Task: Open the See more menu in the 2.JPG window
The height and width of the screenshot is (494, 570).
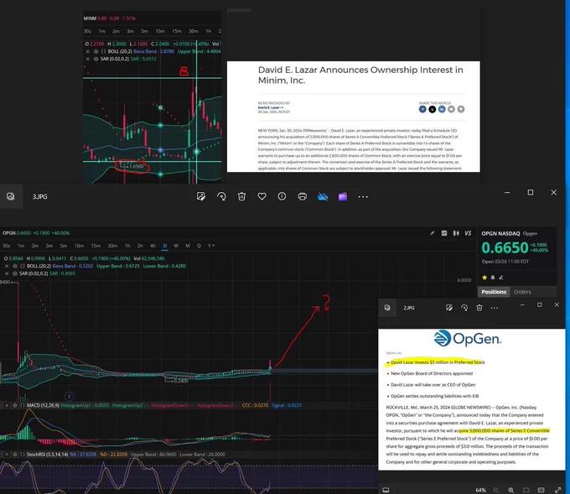Action: [495, 308]
